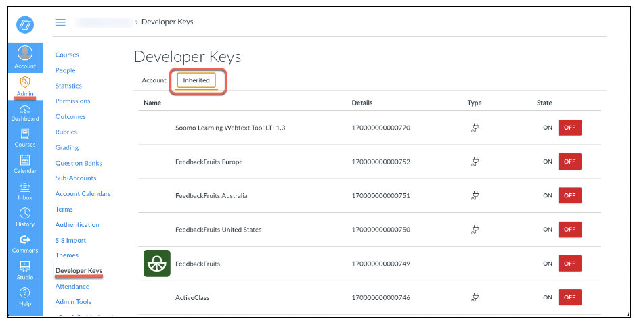Open the Sub-Accounts link
The width and height of the screenshot is (635, 323).
coord(76,178)
